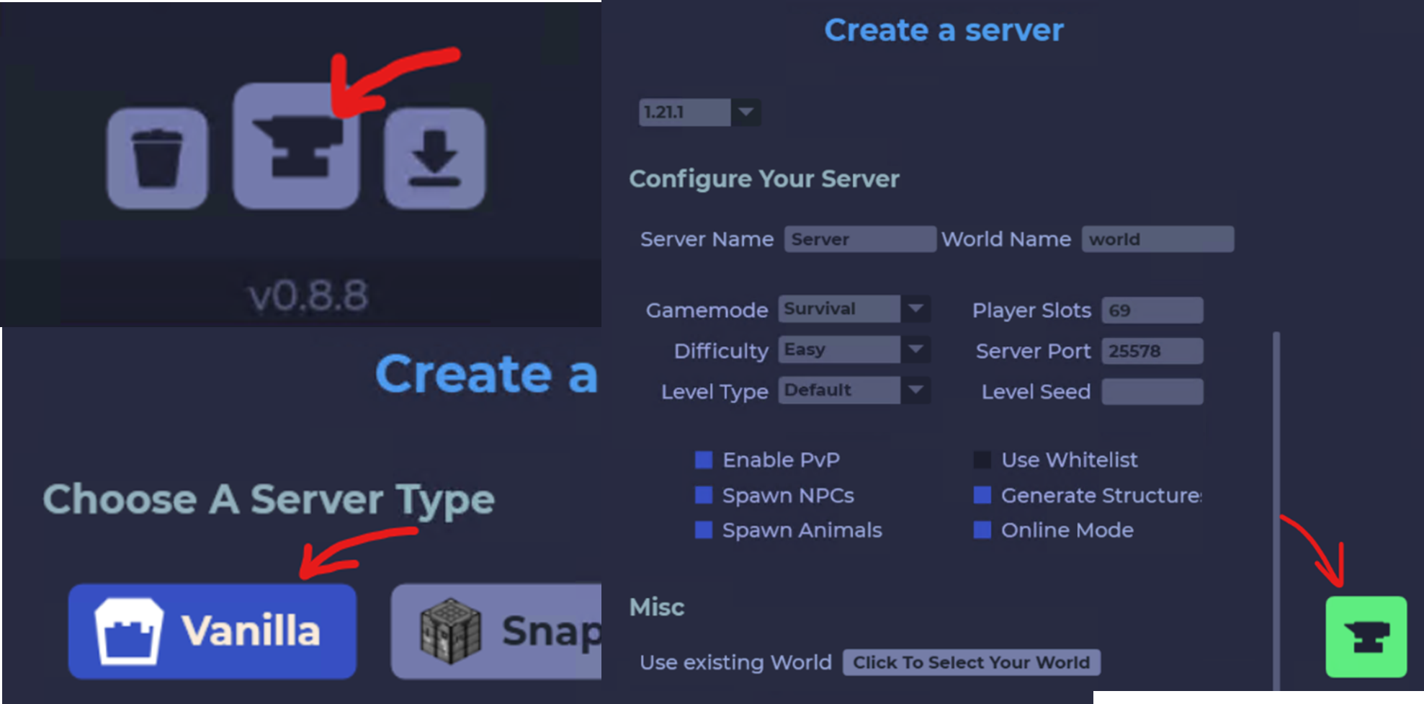The width and height of the screenshot is (1424, 704).
Task: Click the anvil create server icon
Action: (x=296, y=147)
